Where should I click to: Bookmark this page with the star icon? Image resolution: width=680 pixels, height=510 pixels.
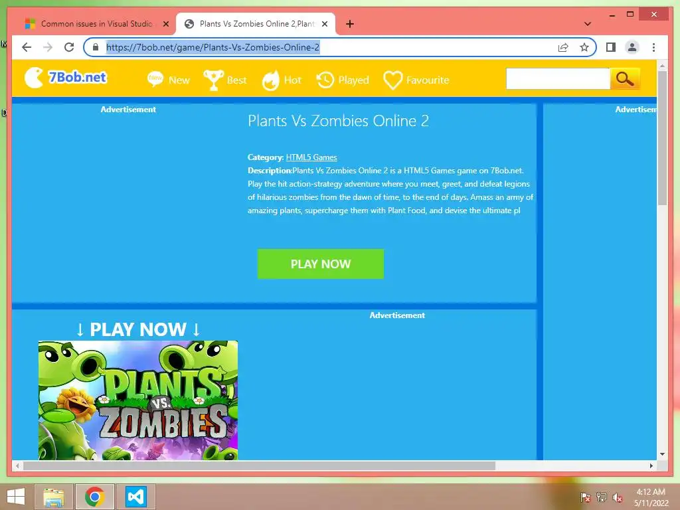pyautogui.click(x=584, y=47)
